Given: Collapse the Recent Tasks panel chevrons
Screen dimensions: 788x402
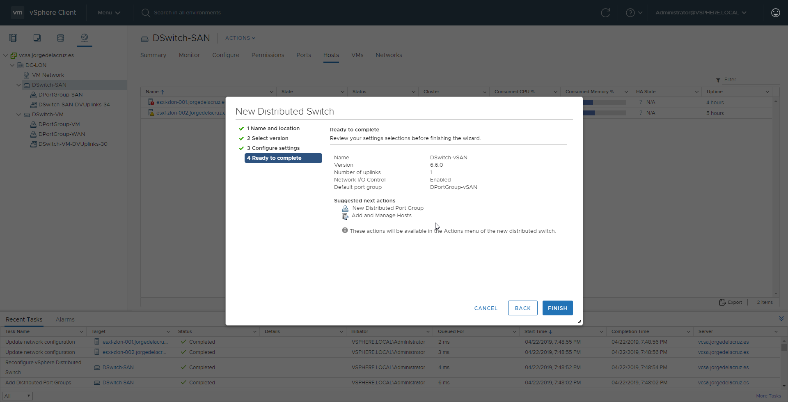Looking at the screenshot, I should (x=781, y=319).
